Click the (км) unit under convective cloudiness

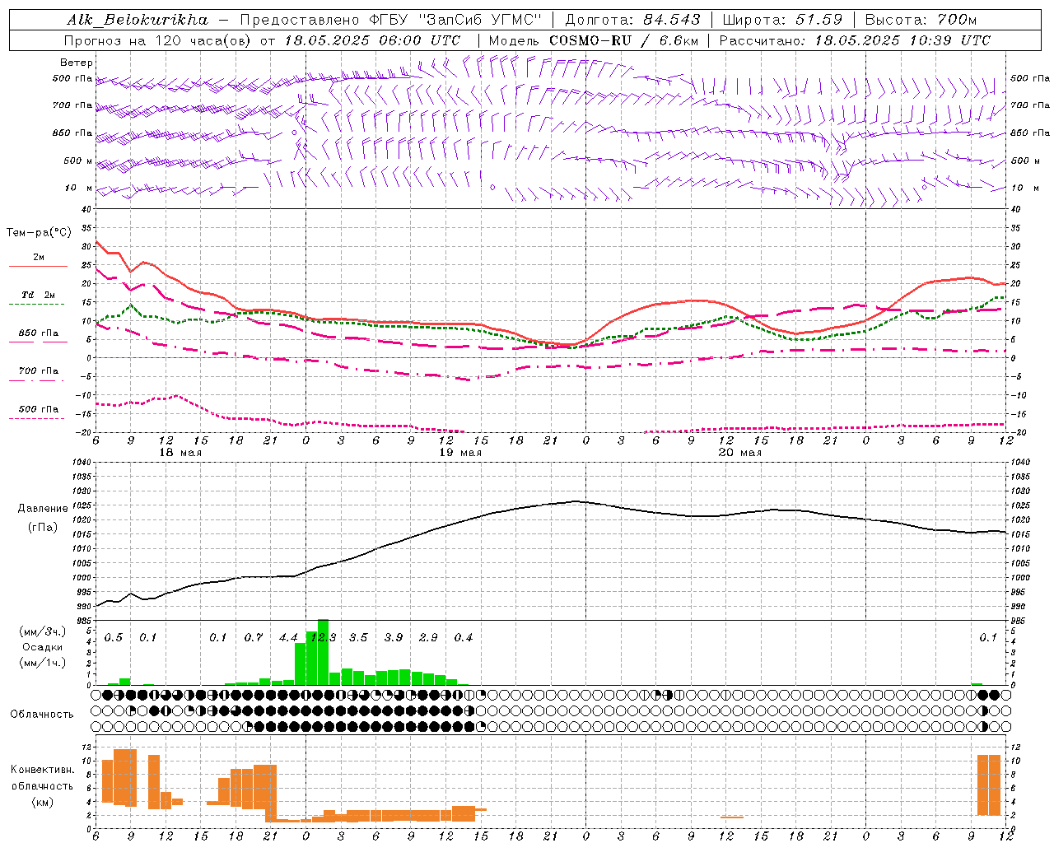point(43,802)
